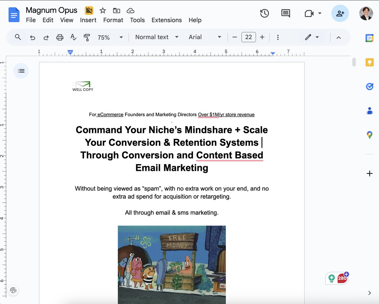Open the Help menu

[195, 20]
